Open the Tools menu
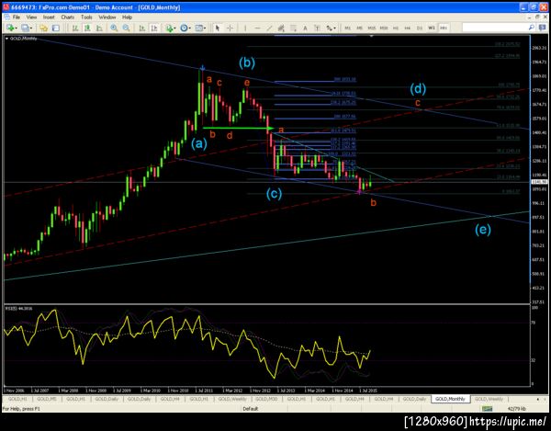The image size is (551, 431). [86, 17]
